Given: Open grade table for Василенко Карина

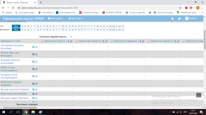Looking at the screenshot, I should tap(33, 84).
